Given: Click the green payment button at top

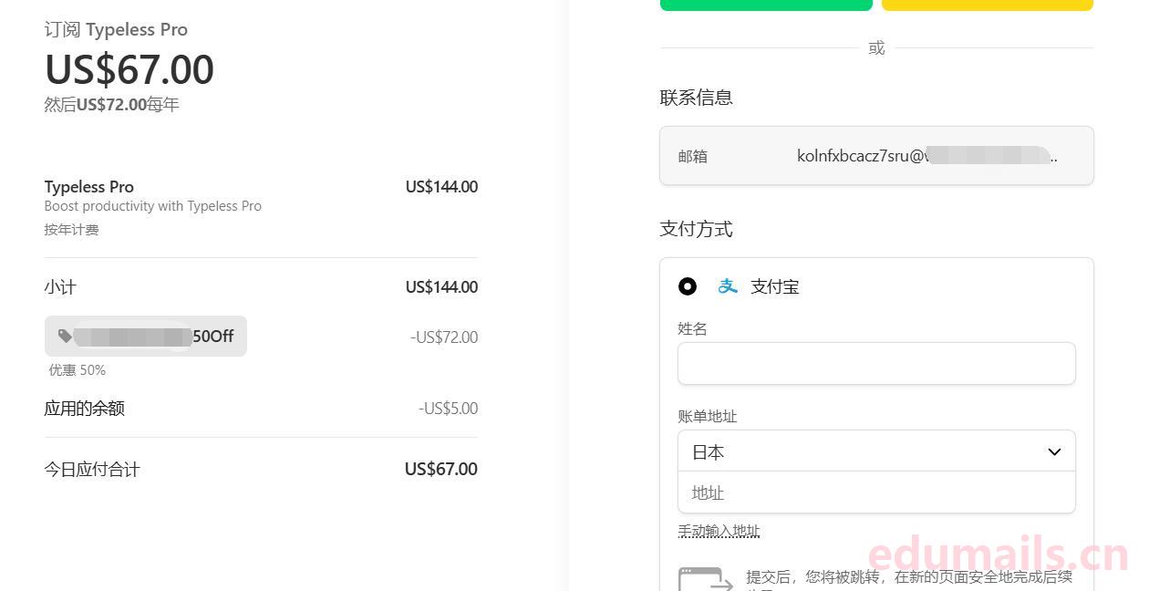Looking at the screenshot, I should (766, 5).
